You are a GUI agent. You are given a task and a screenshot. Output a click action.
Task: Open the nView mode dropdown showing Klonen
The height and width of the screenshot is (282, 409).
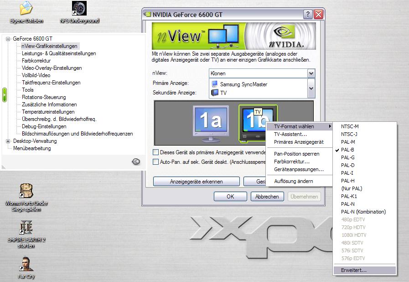tap(311, 73)
